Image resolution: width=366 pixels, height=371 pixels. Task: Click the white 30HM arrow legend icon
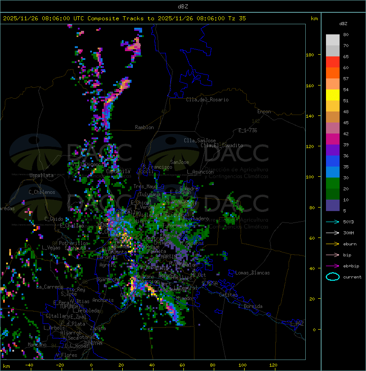tap(333, 233)
